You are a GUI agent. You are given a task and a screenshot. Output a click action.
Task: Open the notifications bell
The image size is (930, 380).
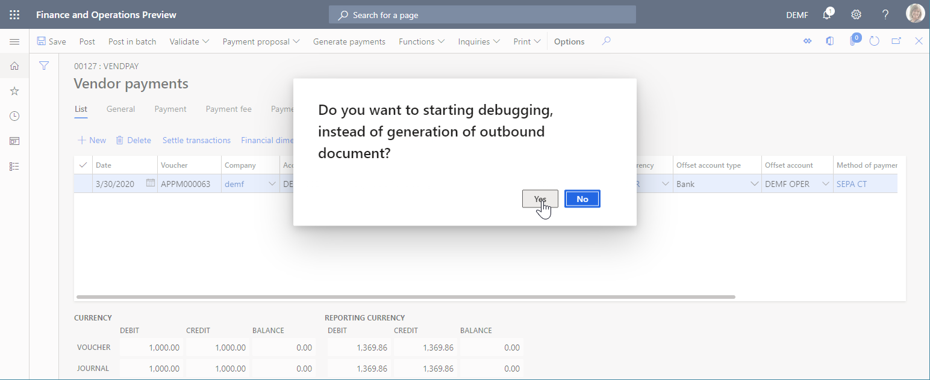tap(827, 14)
